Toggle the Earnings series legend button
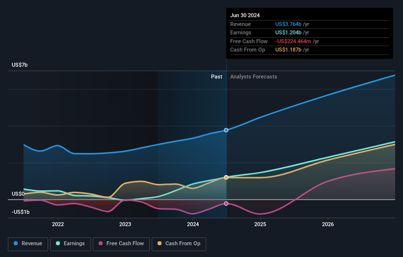 coord(70,244)
